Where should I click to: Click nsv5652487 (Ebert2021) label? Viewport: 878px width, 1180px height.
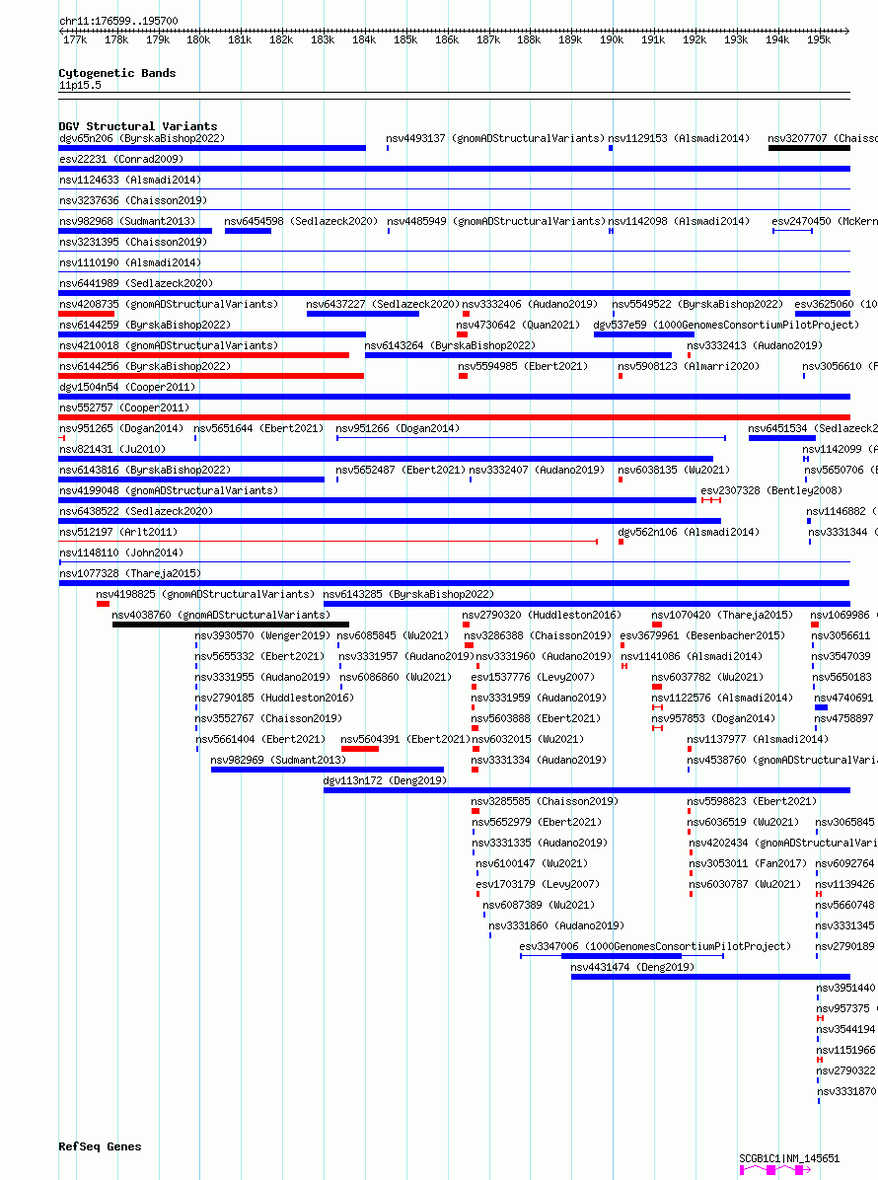[401, 470]
